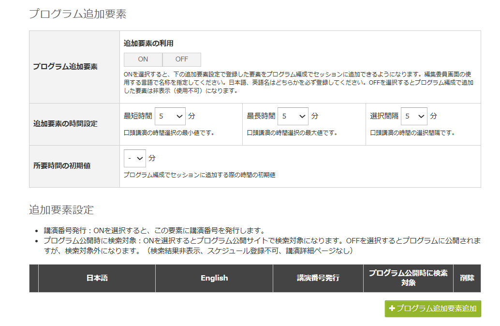Open the 選択間隔 minutes dropdown
This screenshot has height=326, width=500.
click(x=414, y=116)
